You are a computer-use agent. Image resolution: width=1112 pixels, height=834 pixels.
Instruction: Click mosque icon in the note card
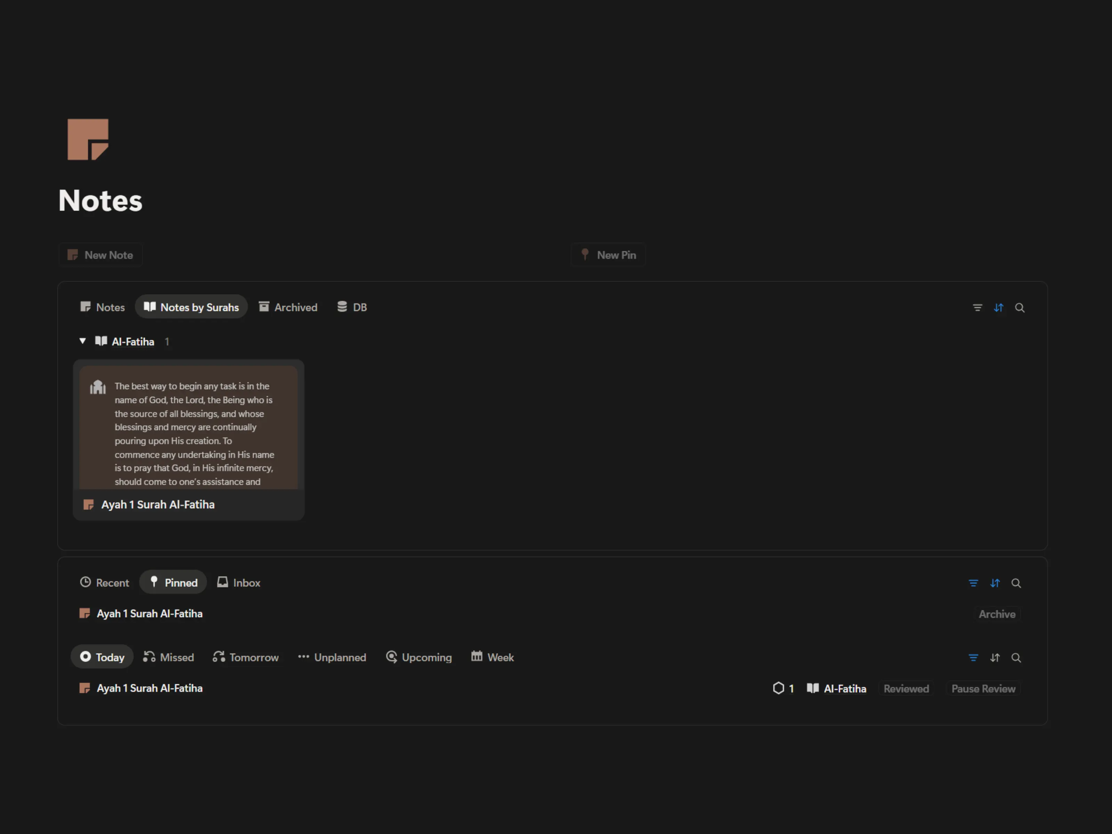(98, 387)
